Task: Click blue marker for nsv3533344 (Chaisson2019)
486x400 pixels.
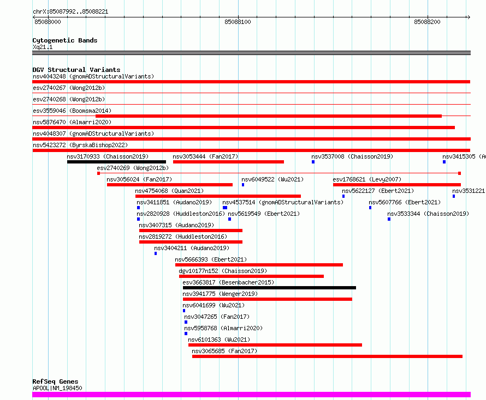Action: pyautogui.click(x=389, y=219)
